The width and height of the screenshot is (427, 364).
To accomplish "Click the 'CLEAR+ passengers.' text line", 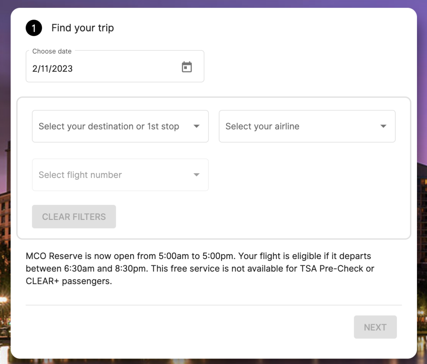I will (x=69, y=281).
